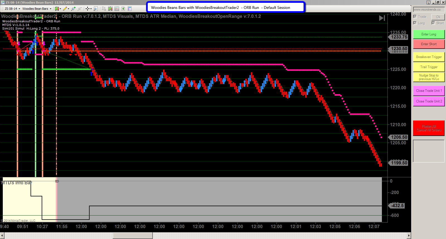
Task: Open the cursor type dropdown arrow
Action: (x=91, y=9)
